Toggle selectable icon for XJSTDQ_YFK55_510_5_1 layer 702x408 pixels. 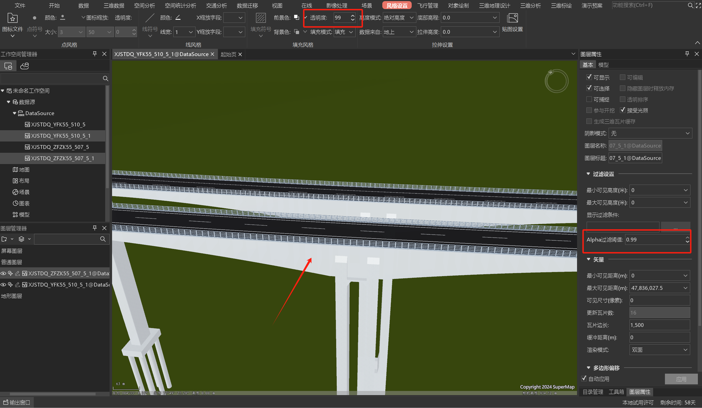click(x=10, y=285)
